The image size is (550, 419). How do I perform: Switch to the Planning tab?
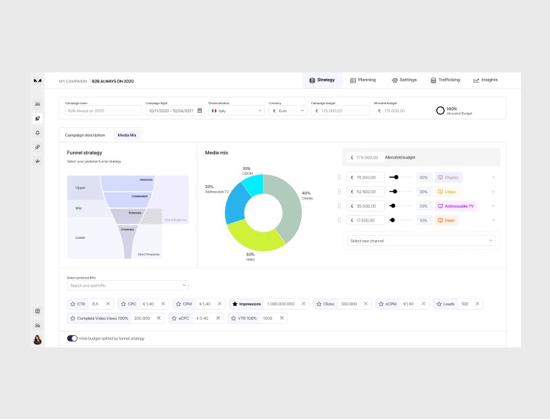(363, 80)
